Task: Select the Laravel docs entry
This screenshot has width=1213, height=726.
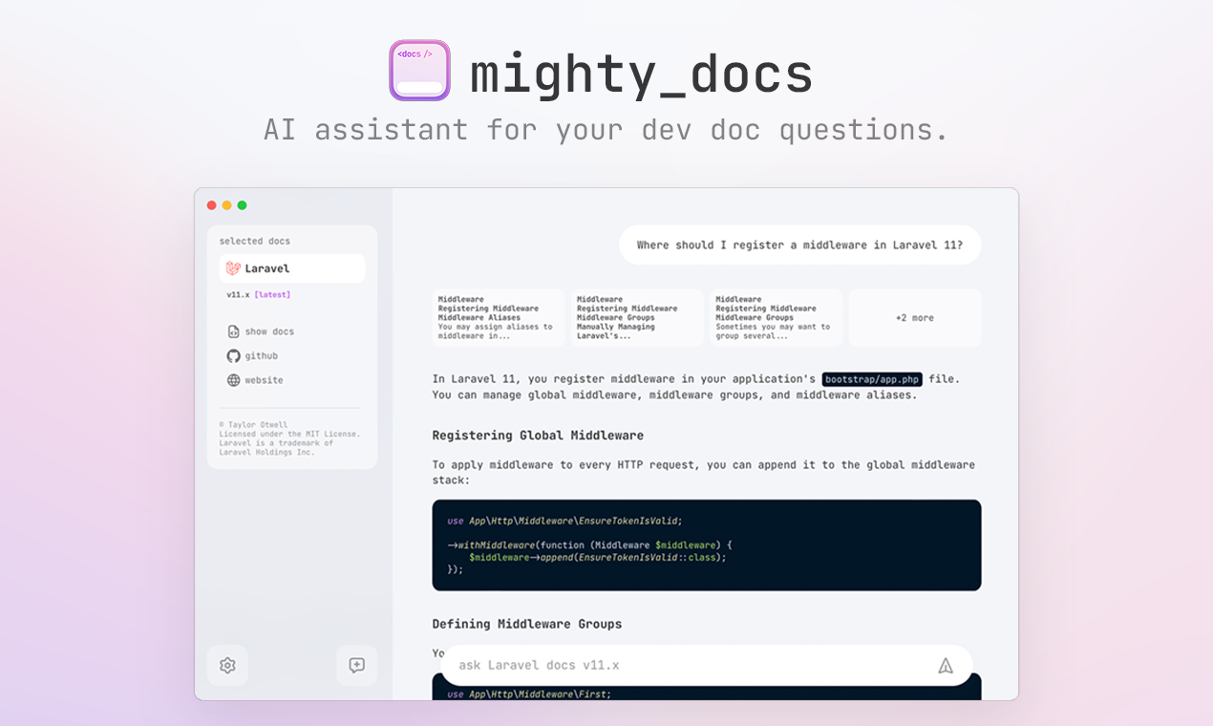Action: tap(292, 268)
